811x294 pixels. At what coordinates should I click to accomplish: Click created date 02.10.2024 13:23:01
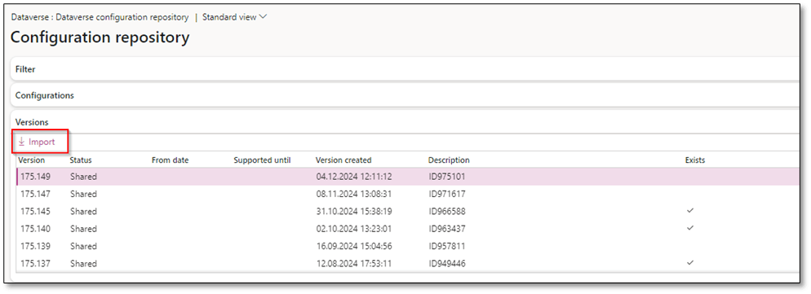pyautogui.click(x=354, y=229)
